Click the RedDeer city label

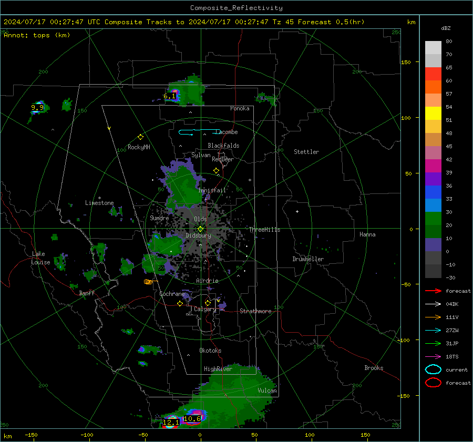point(223,159)
